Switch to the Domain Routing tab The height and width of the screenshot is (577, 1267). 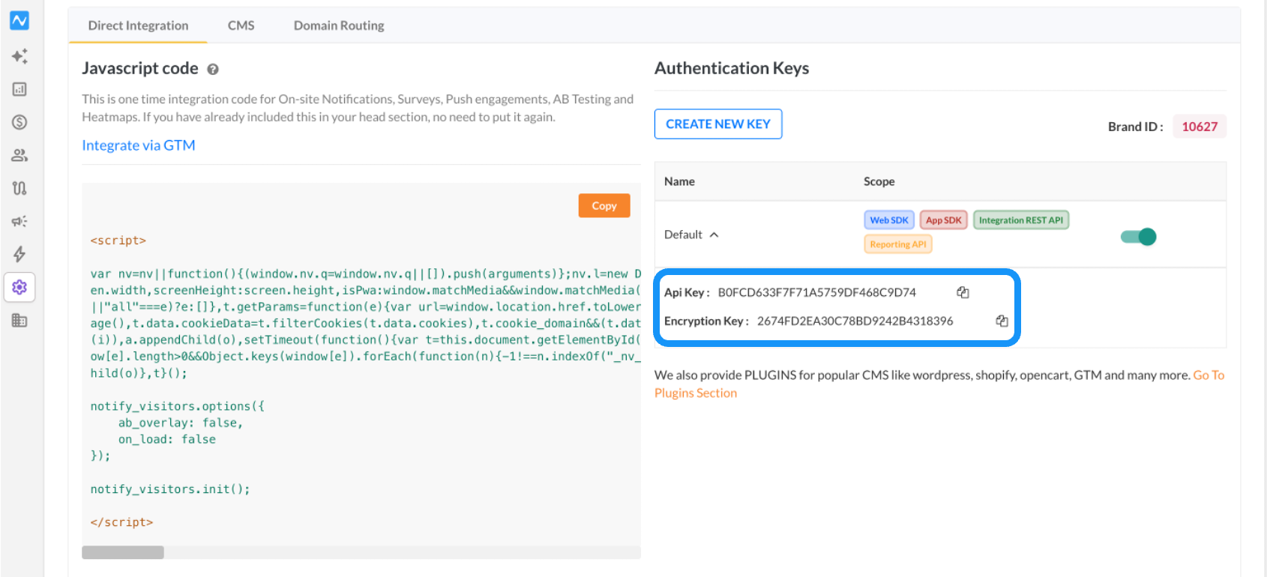pyautogui.click(x=339, y=25)
